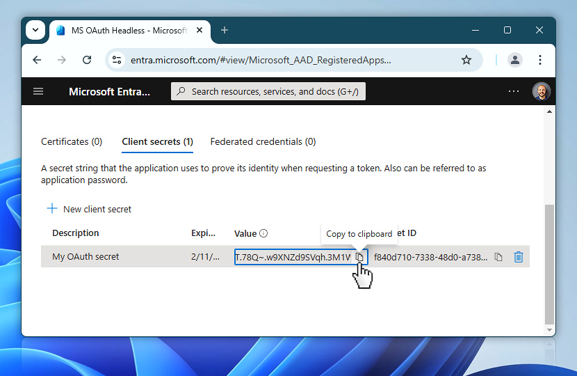Image resolution: width=577 pixels, height=376 pixels.
Task: Open the tab search dropdown
Action: pos(35,30)
